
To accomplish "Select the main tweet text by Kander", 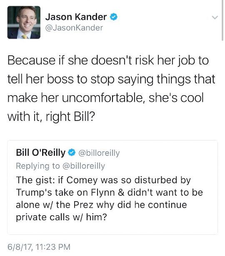I will [111, 89].
